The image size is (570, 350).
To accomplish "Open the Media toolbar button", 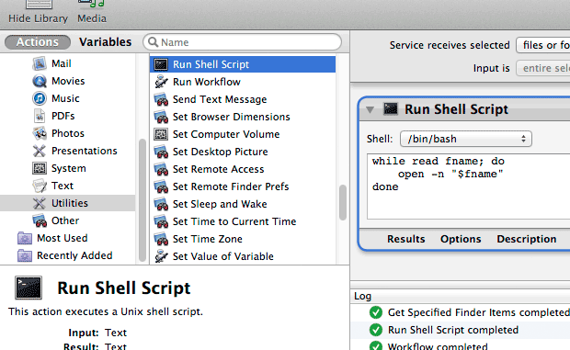I will 92,12.
